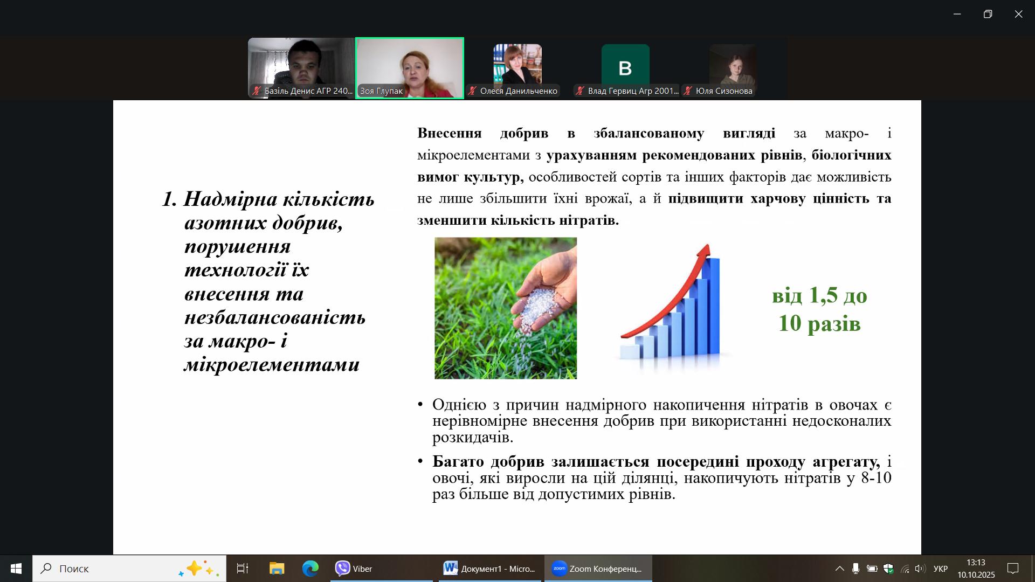Screen dimensions: 1035x582
Task: Open the notification action center icon
Action: [x=1013, y=569]
